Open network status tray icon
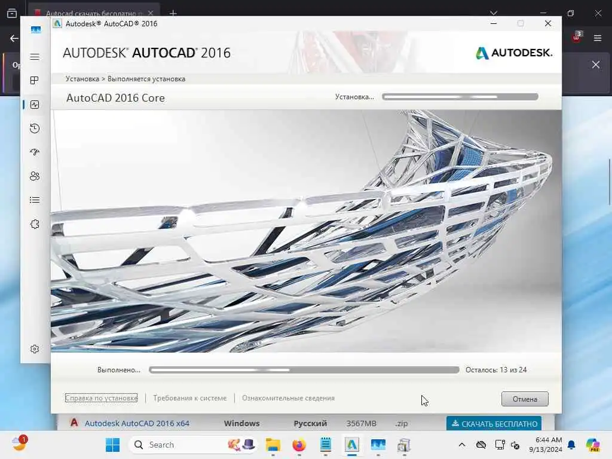This screenshot has height=459, width=612. pyautogui.click(x=500, y=445)
